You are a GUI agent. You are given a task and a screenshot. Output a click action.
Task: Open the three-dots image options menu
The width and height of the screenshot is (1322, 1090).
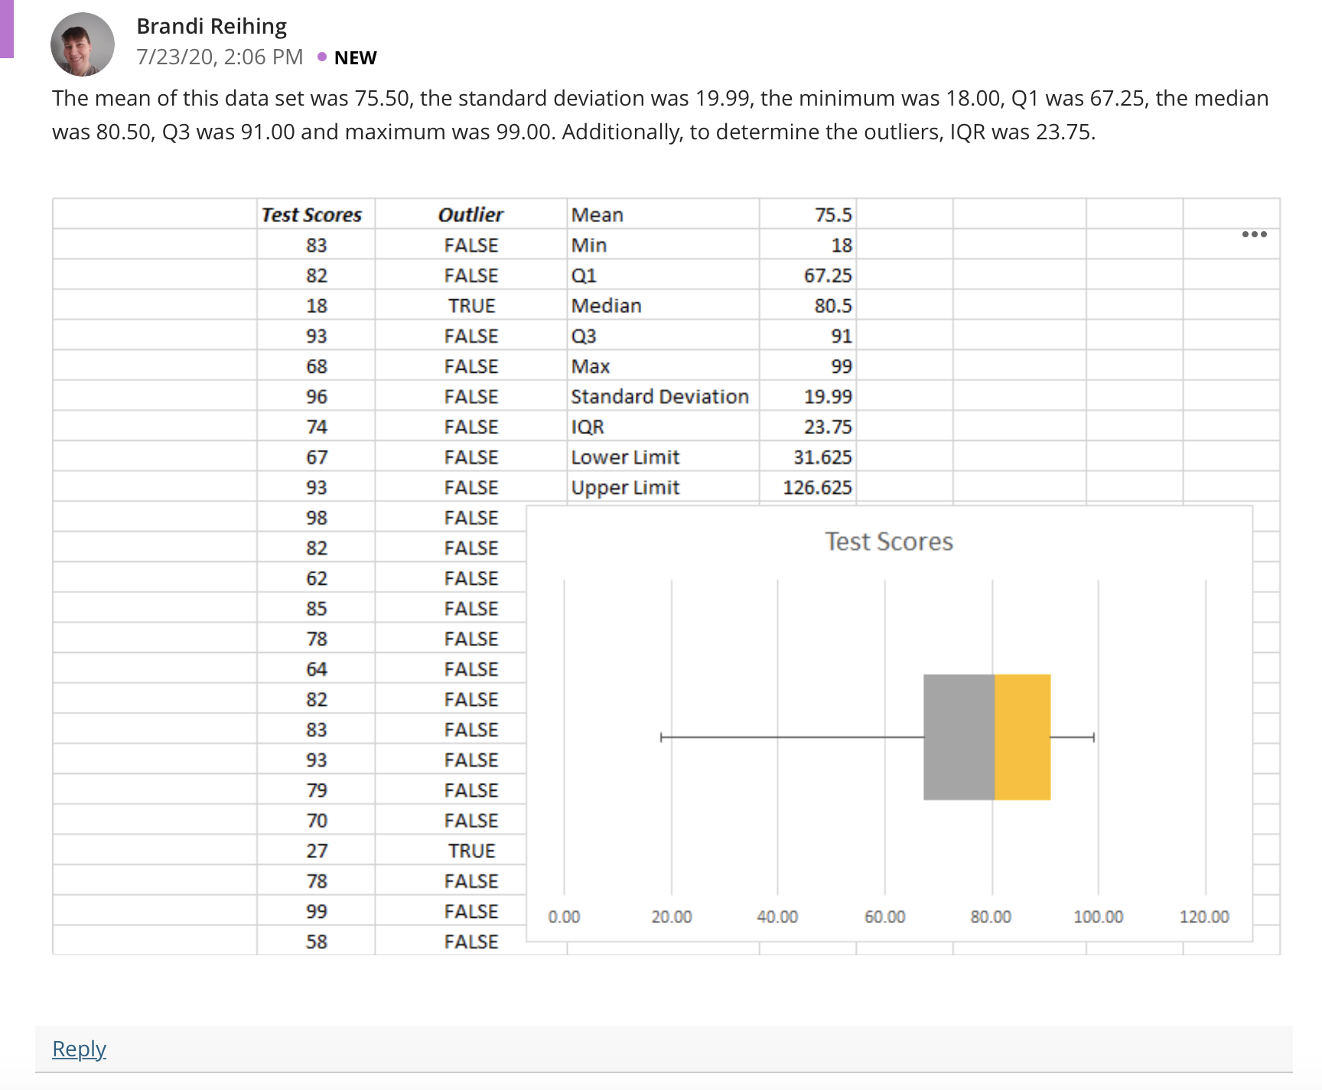[x=1254, y=234]
